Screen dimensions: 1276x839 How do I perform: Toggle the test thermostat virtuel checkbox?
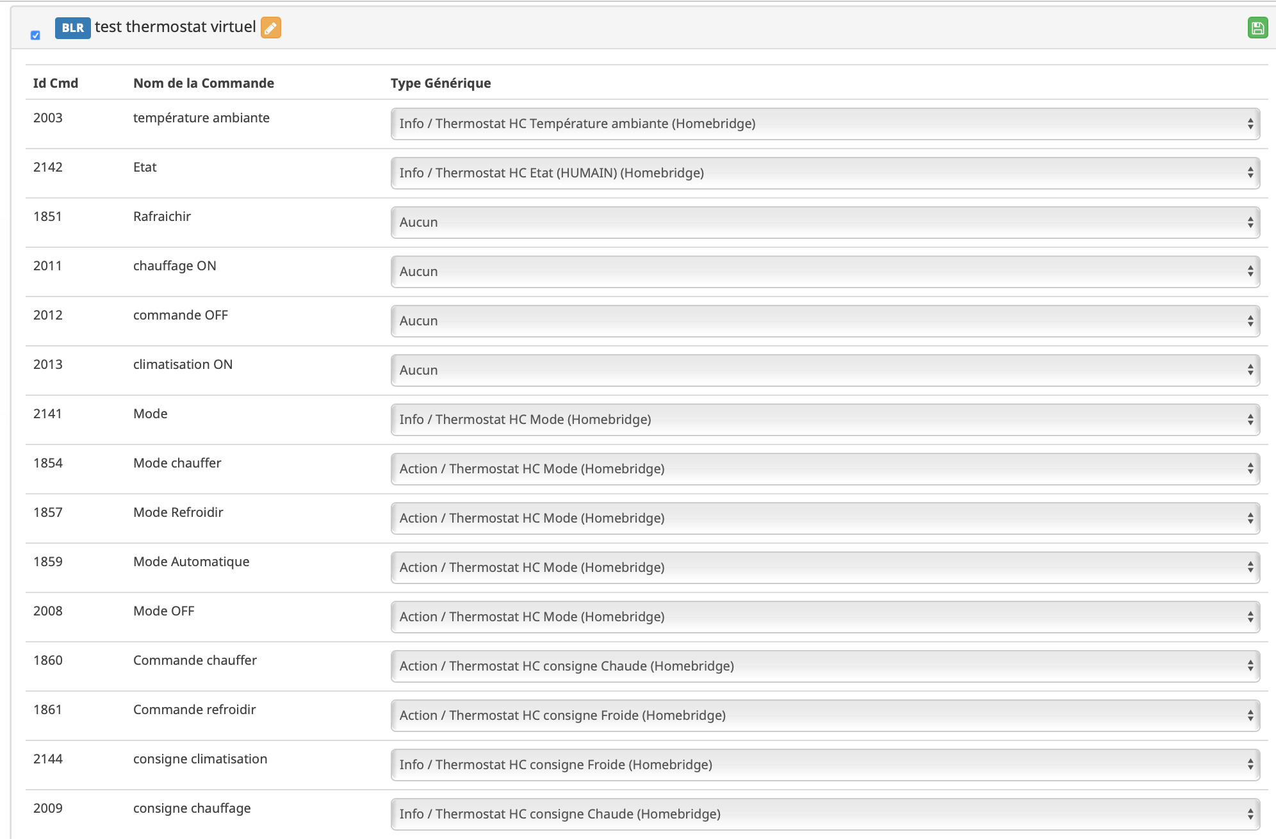tap(35, 35)
